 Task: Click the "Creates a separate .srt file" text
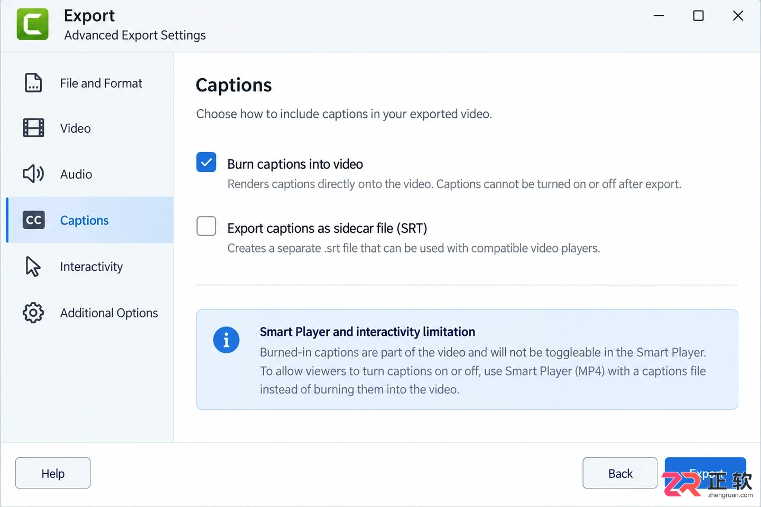coord(414,248)
